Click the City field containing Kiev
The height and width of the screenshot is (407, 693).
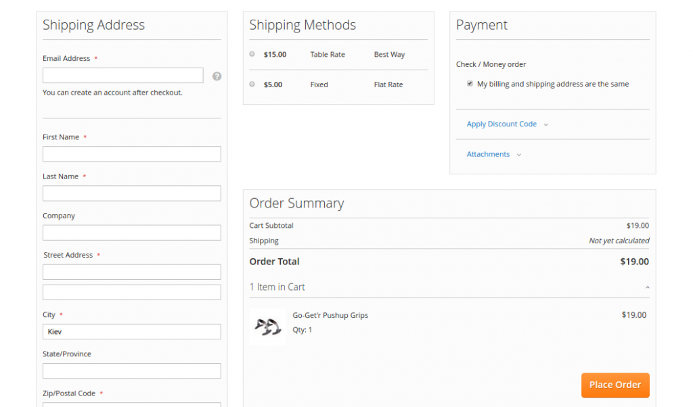131,331
